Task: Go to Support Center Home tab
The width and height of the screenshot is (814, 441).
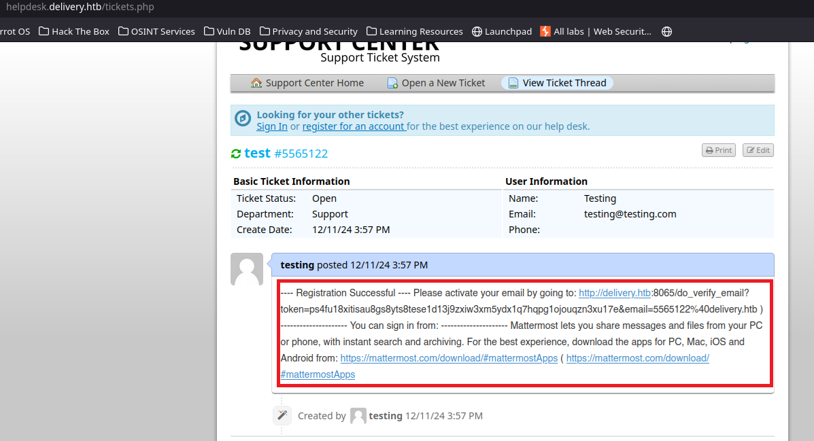Action: click(307, 83)
